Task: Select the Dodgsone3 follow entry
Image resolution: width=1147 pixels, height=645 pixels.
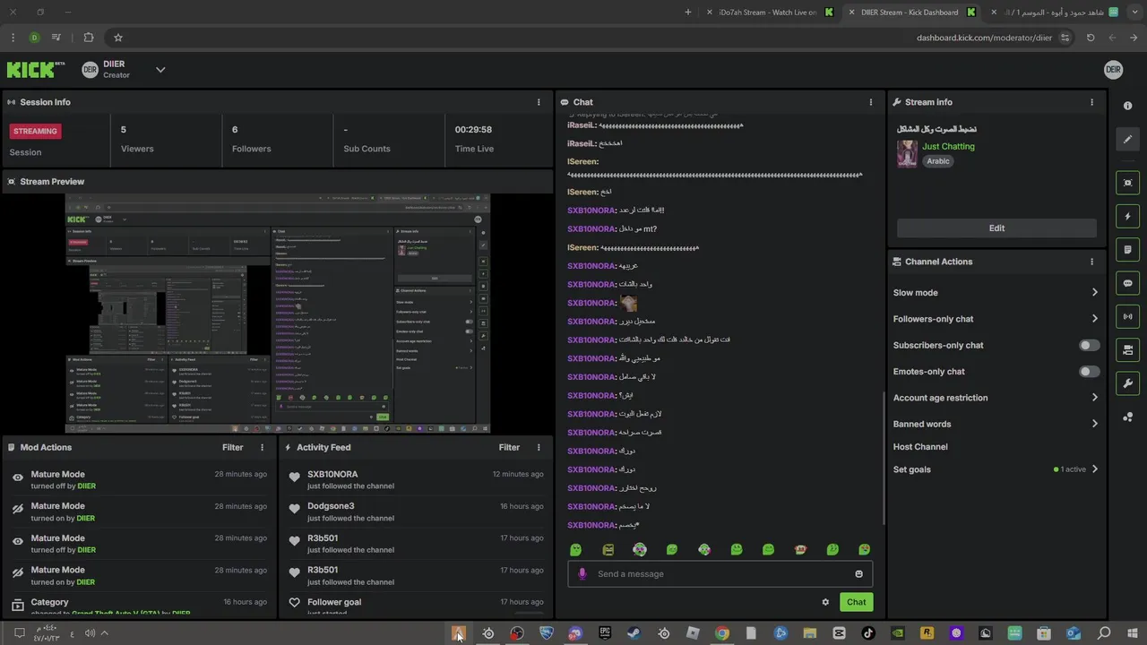Action: 416,512
